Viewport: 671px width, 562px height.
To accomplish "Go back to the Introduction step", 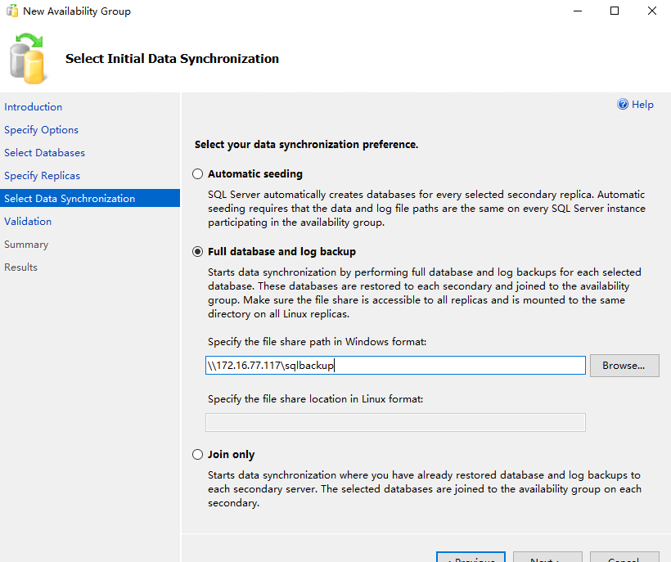I will pos(33,106).
